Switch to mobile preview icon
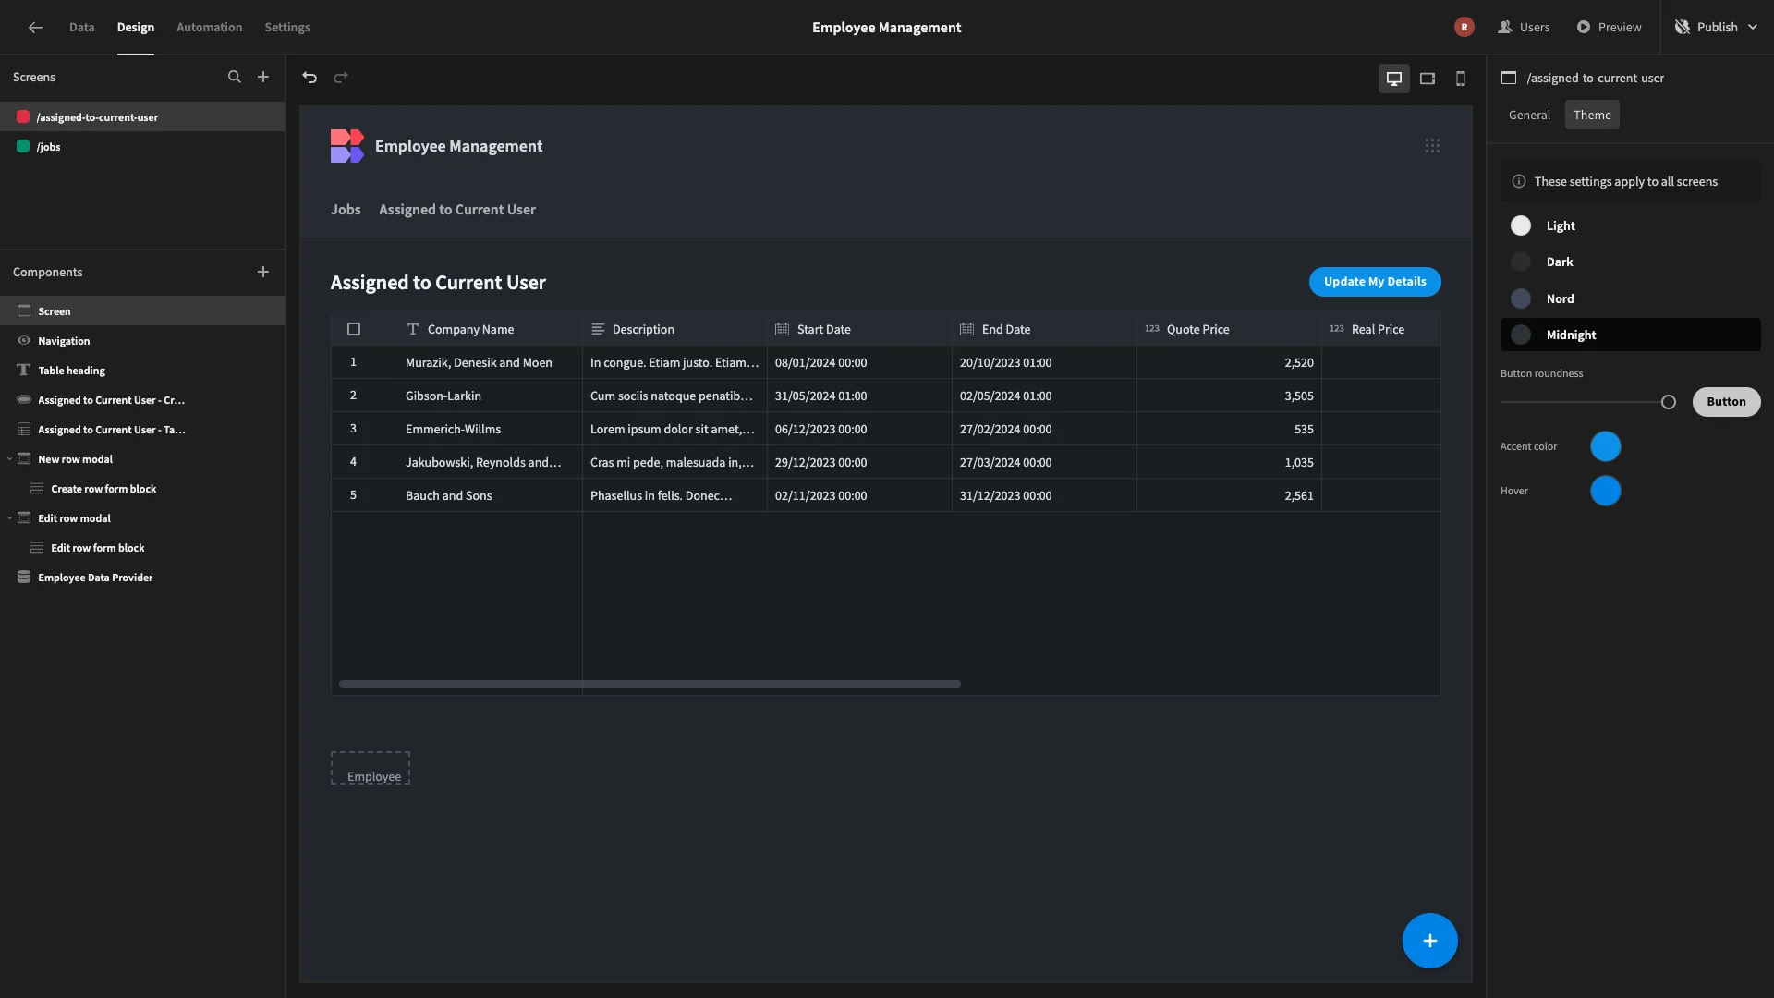Viewport: 1774px width, 998px height. coord(1461,79)
